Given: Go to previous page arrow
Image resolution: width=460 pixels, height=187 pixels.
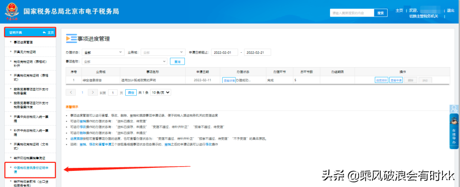Looking at the screenshot, I should click(x=71, y=92).
